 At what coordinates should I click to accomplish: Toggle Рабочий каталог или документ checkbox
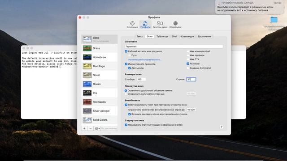[x=126, y=51]
